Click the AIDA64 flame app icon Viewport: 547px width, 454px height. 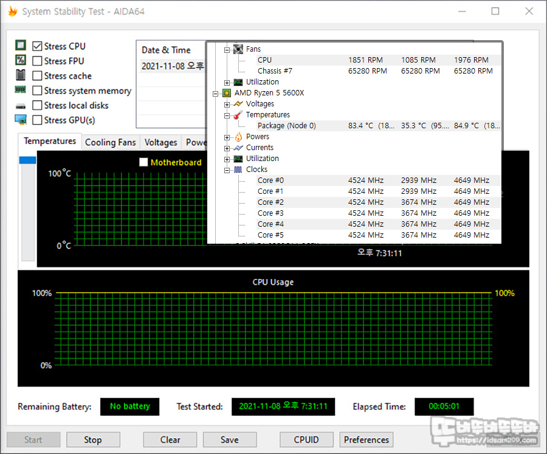click(13, 11)
